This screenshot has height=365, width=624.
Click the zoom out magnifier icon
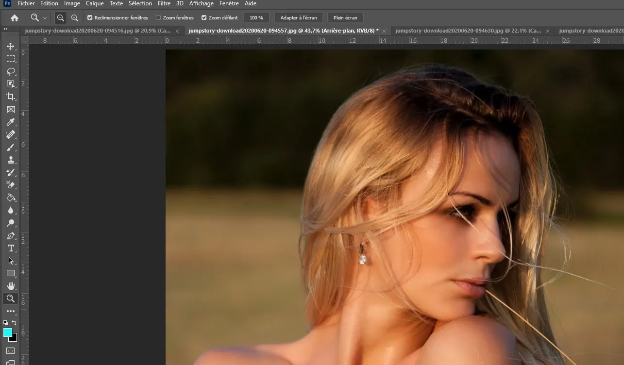[75, 18]
